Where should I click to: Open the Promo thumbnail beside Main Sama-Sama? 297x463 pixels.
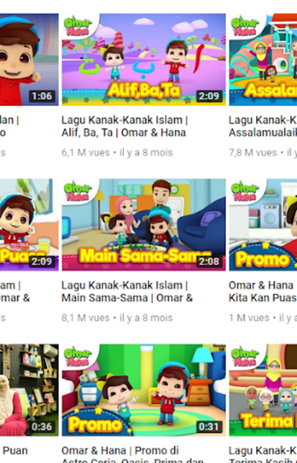click(x=263, y=225)
